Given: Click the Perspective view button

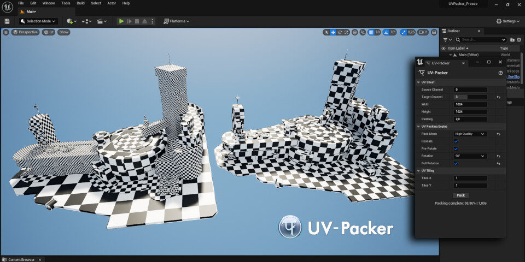Looking at the screenshot, I should [26, 32].
